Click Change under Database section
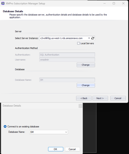 tap(86, 85)
